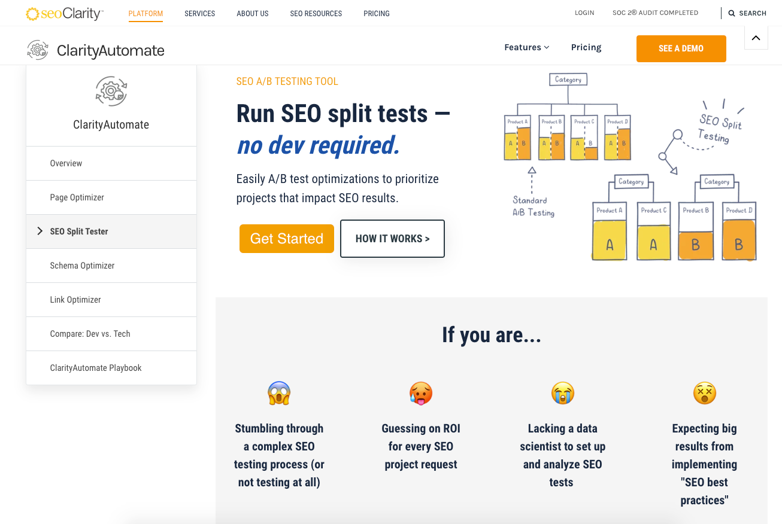Click the HOW IT WORKS button

pos(393,239)
